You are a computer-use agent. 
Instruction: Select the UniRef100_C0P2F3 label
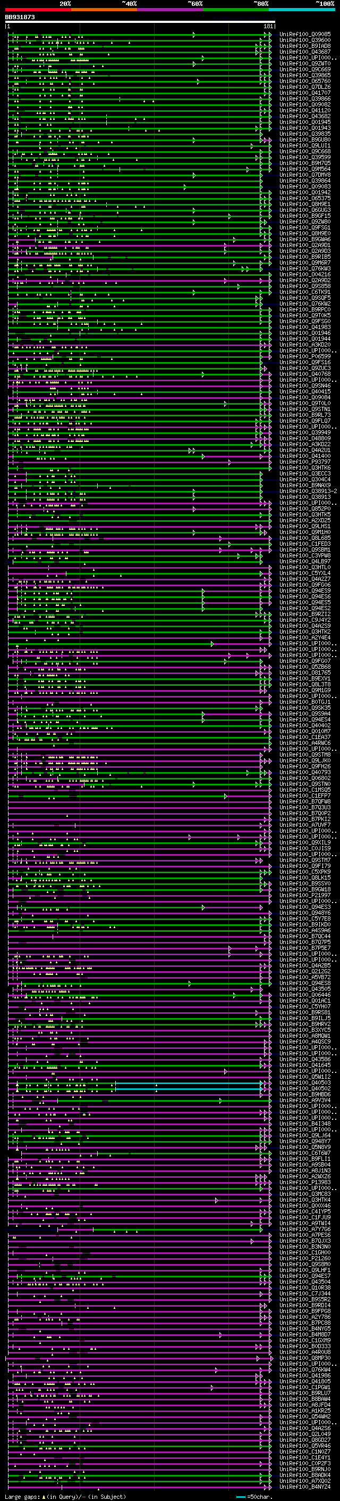click(x=305, y=1463)
